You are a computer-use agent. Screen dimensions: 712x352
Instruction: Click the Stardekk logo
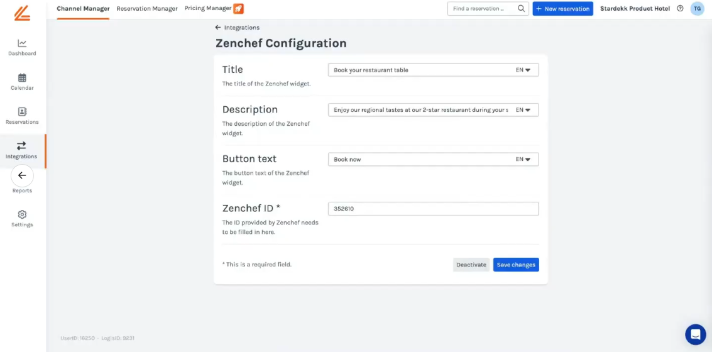(23, 12)
